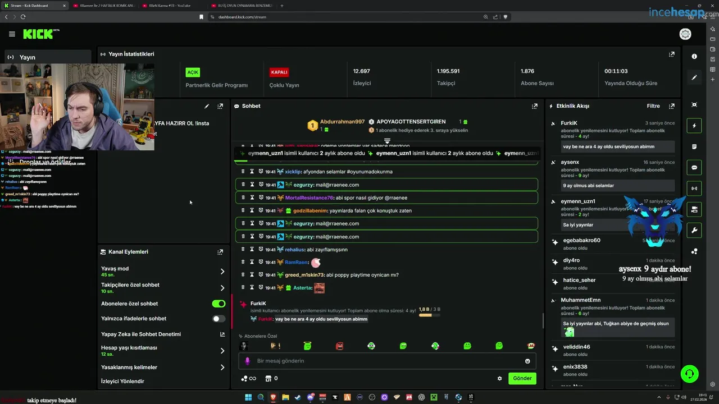The image size is (719, 404).
Task: Click the browser address bar URL
Action: click(x=242, y=17)
